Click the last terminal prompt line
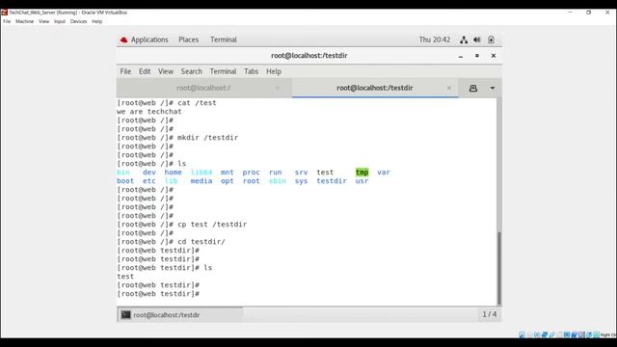The width and height of the screenshot is (617, 347). click(158, 294)
